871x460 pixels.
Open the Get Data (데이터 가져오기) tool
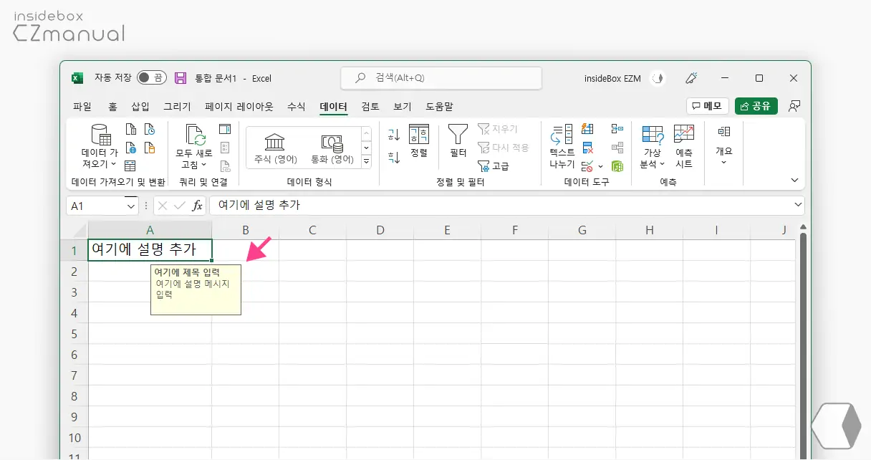[x=100, y=147]
